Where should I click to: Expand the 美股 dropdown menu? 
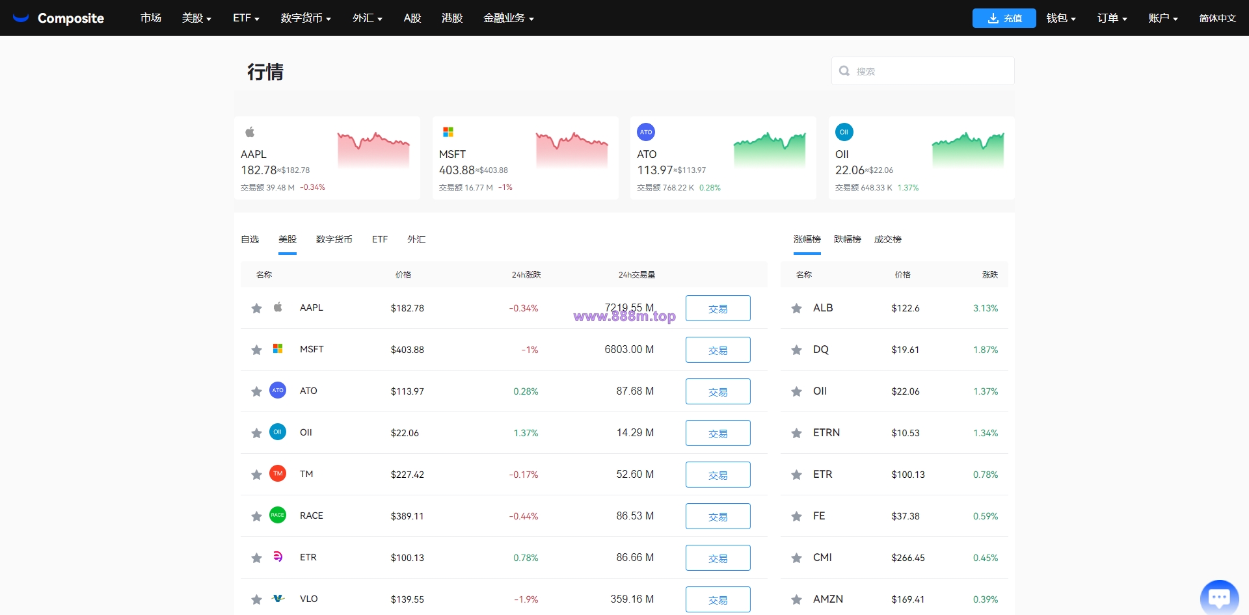click(196, 18)
